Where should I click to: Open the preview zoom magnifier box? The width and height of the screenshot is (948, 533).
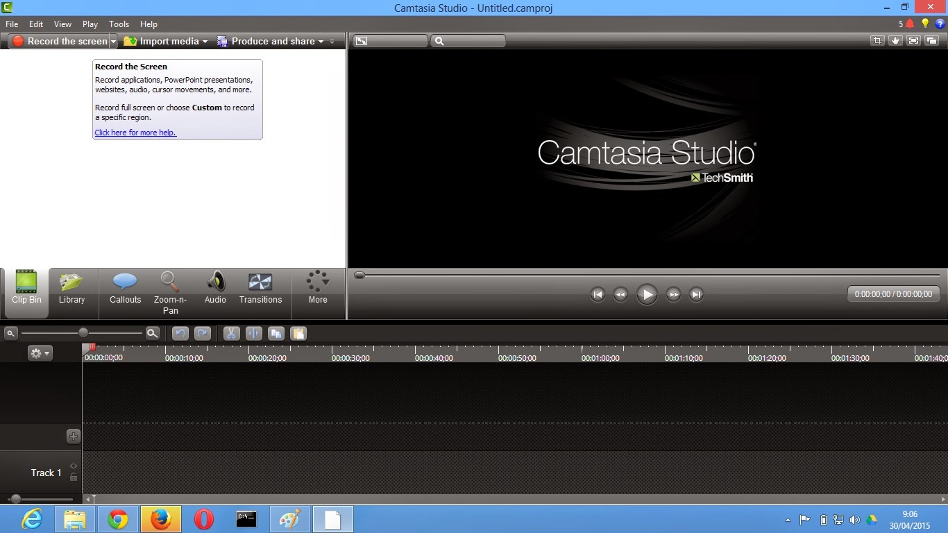468,41
